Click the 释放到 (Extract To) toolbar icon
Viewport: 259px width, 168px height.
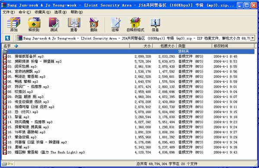tap(34, 24)
